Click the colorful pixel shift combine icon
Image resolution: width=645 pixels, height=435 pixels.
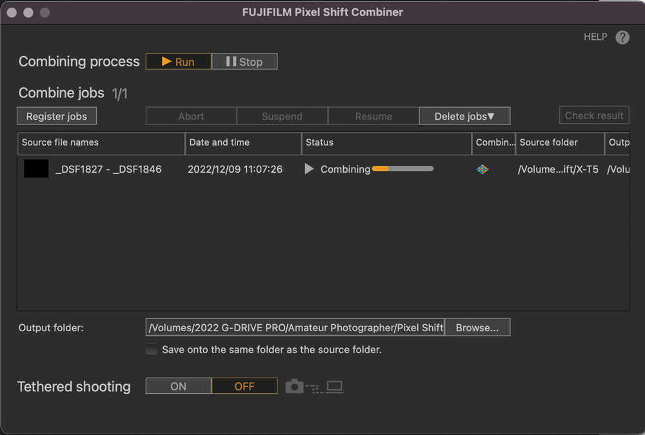click(x=482, y=169)
